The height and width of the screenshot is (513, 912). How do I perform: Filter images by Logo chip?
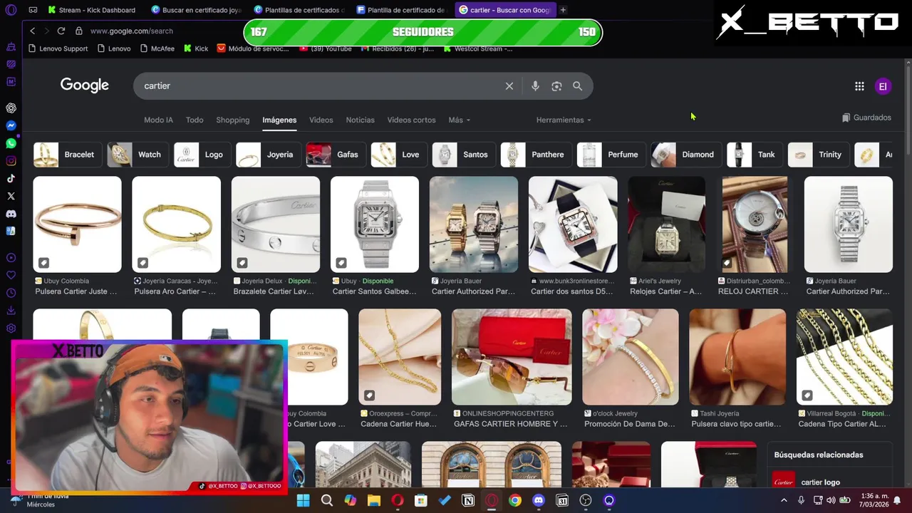click(x=202, y=155)
